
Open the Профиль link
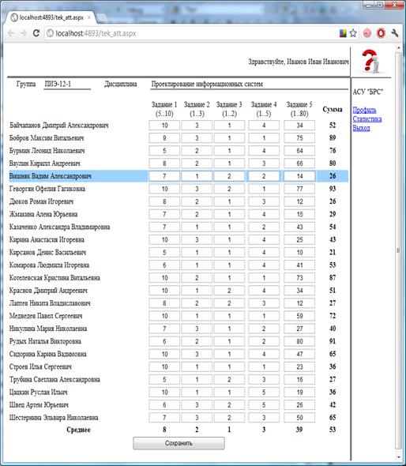tap(364, 110)
